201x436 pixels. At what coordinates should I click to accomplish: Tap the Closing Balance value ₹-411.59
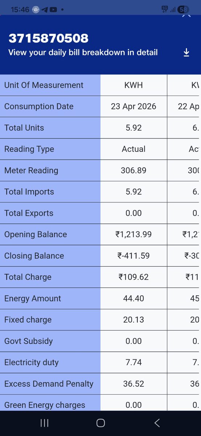tap(134, 256)
